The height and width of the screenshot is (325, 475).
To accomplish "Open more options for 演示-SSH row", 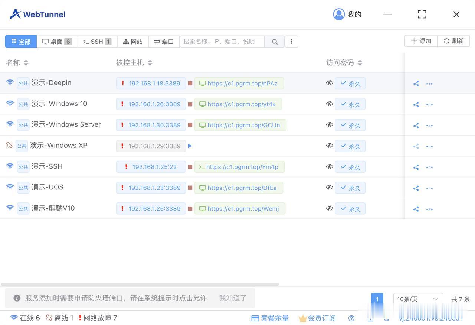I will pos(429,167).
